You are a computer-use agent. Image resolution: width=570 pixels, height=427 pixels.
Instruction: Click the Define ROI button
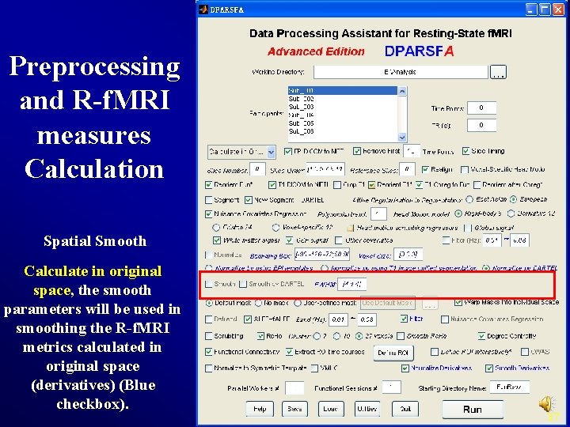coord(393,353)
